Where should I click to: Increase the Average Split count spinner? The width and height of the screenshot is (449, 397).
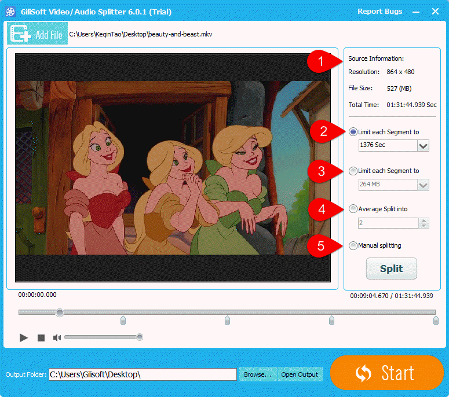coord(424,220)
